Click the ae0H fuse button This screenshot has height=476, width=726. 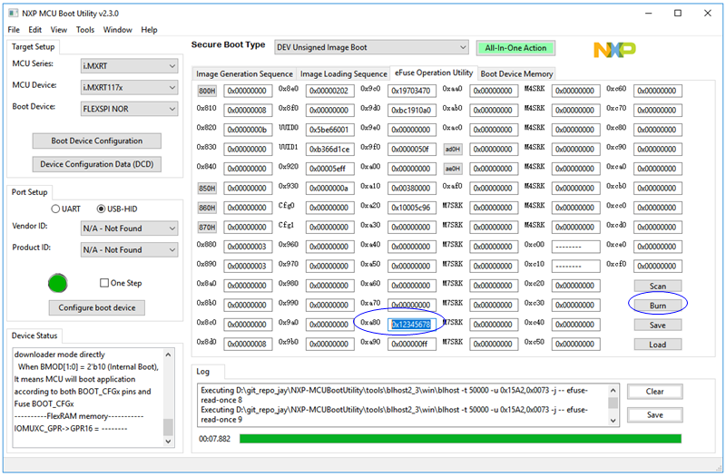point(452,169)
